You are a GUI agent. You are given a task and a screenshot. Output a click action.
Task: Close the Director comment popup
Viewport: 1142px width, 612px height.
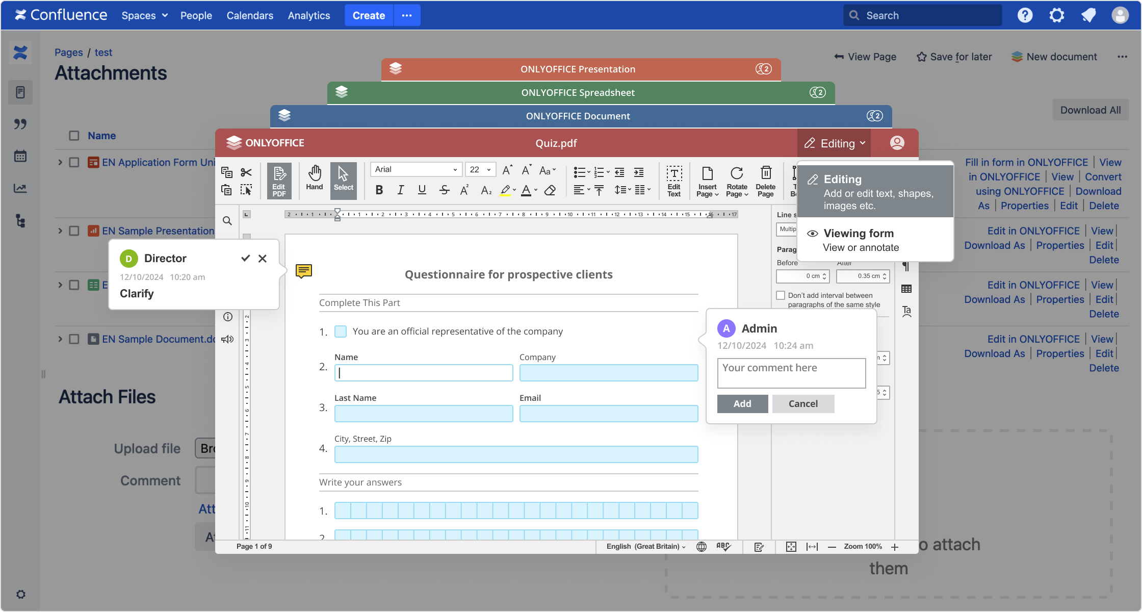263,259
